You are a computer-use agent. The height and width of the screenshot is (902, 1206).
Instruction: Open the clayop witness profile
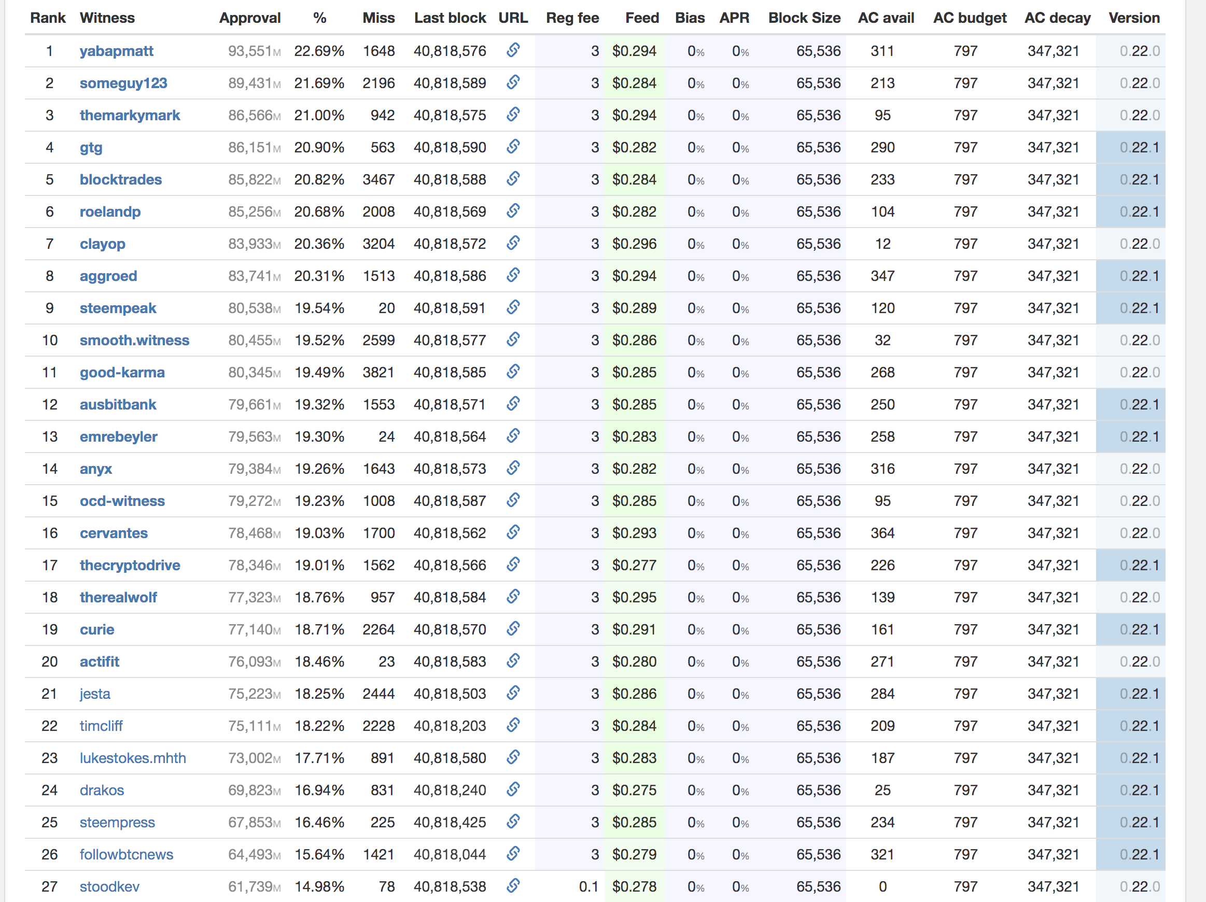[x=103, y=244]
